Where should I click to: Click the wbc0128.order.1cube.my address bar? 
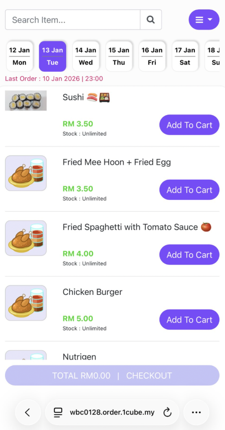click(x=112, y=412)
